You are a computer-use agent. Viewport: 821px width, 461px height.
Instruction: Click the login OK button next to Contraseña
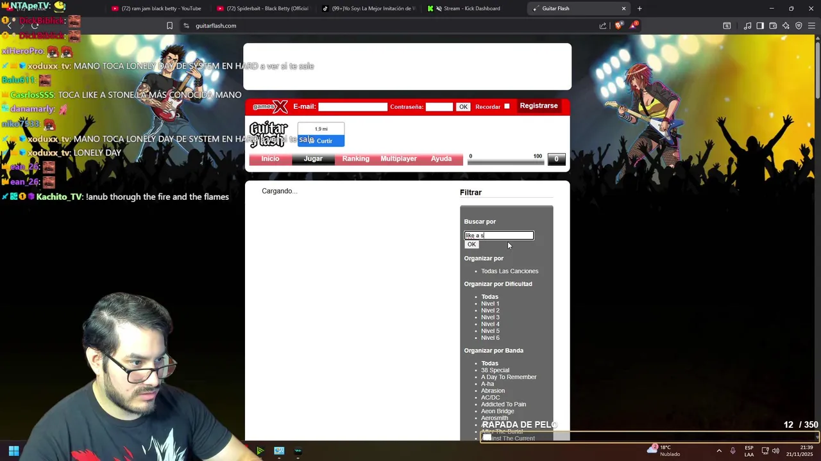(463, 107)
